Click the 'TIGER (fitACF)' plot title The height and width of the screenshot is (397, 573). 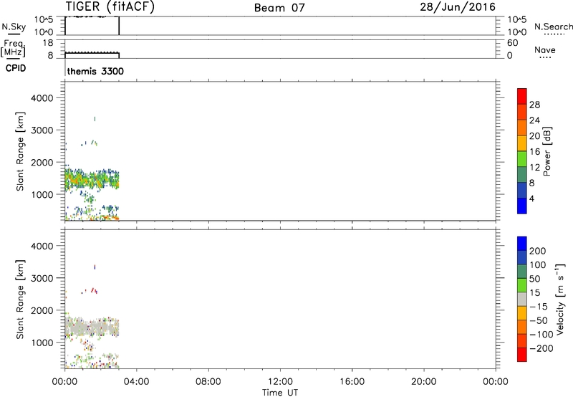tap(110, 6)
